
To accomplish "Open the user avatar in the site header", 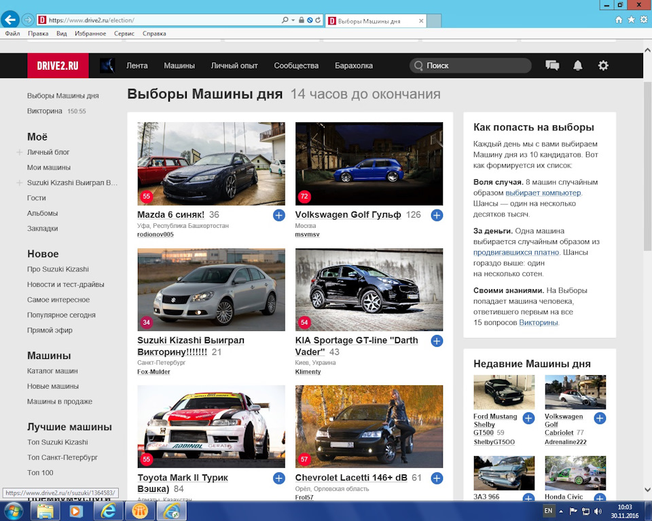I will pos(107,66).
